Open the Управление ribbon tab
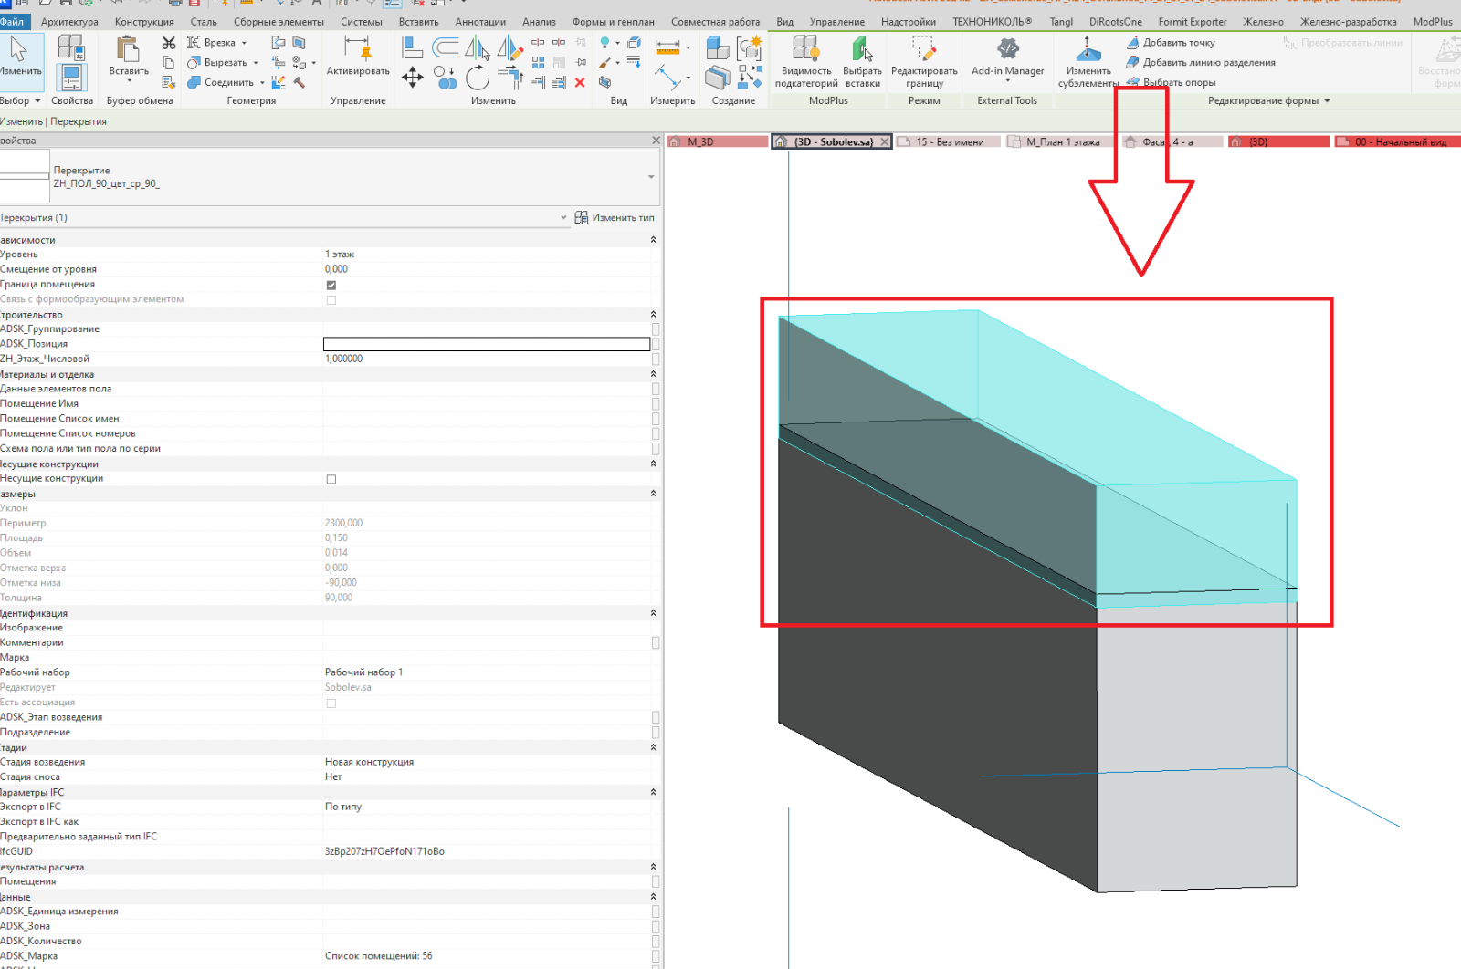The height and width of the screenshot is (969, 1461). tap(836, 22)
